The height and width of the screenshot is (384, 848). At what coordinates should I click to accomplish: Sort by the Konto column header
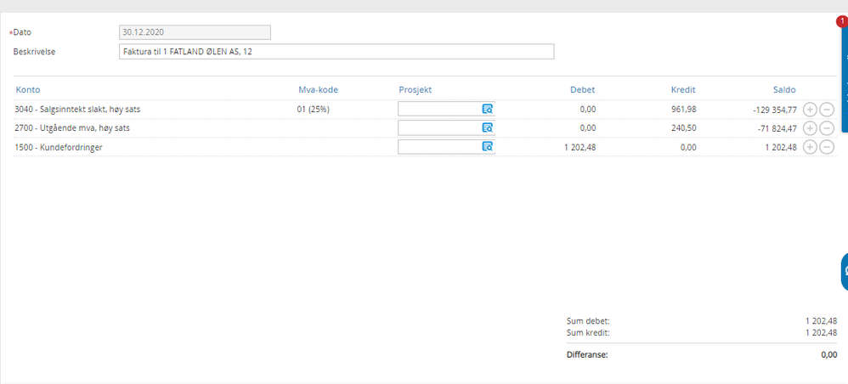point(28,90)
